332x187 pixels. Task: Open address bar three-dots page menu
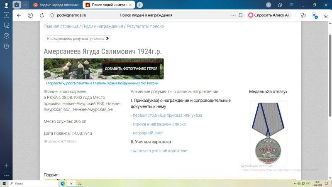[x=233, y=15]
